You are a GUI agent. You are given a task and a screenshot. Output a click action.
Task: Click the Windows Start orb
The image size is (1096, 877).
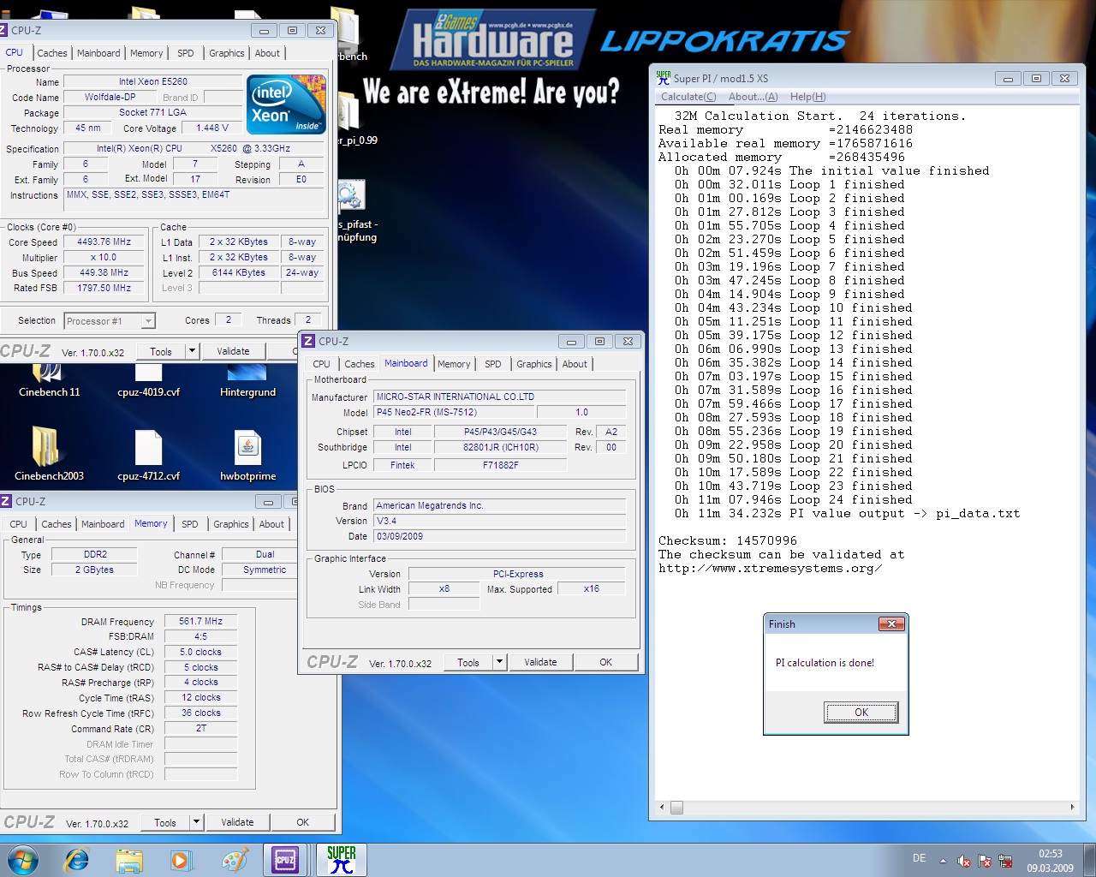pos(23,860)
